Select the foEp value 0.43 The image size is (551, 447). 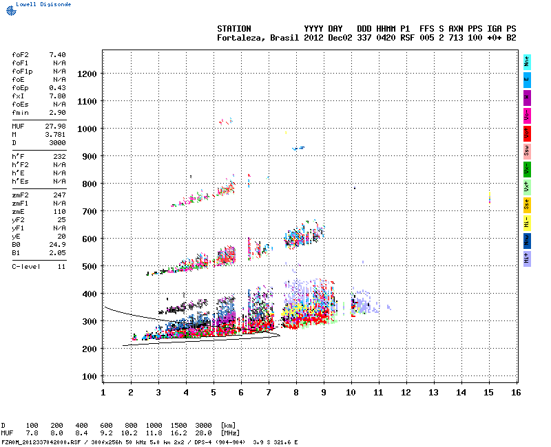pyautogui.click(x=57, y=88)
